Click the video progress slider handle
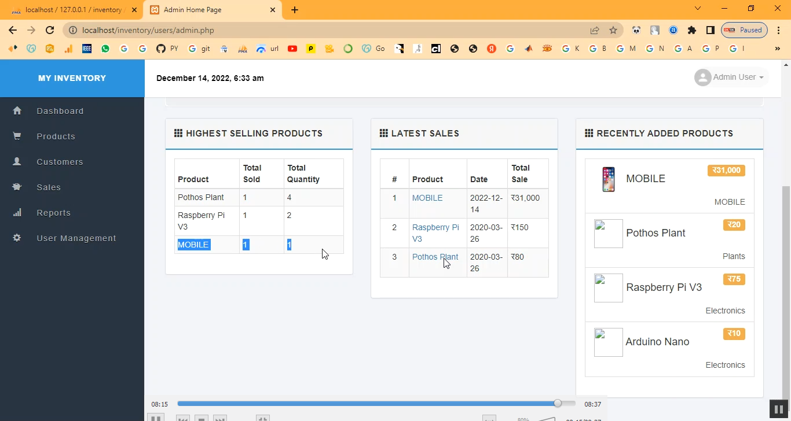This screenshot has width=791, height=421. [558, 404]
